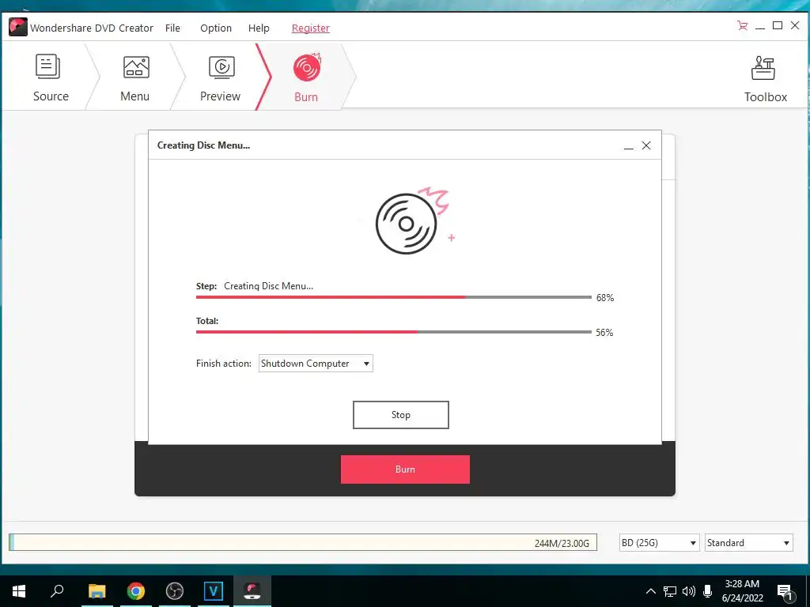Open File Explorer from taskbar
This screenshot has width=810, height=607.
tap(97, 591)
